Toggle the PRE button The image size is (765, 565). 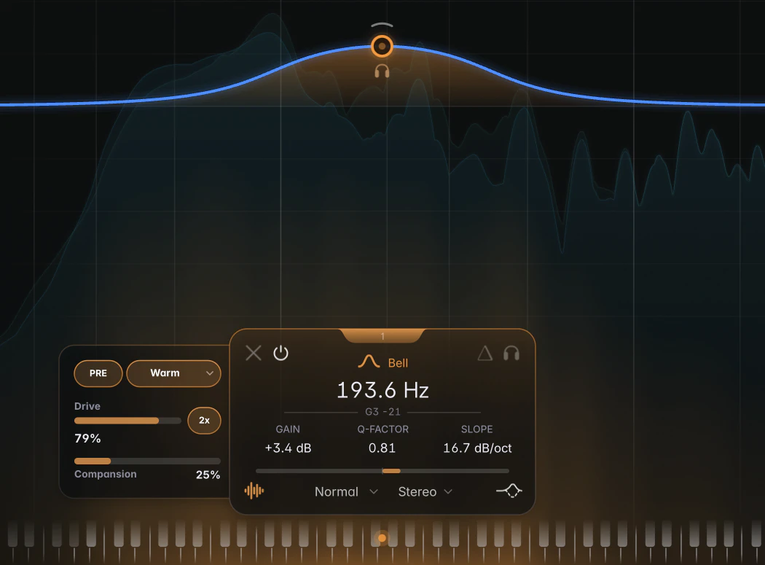pyautogui.click(x=98, y=373)
